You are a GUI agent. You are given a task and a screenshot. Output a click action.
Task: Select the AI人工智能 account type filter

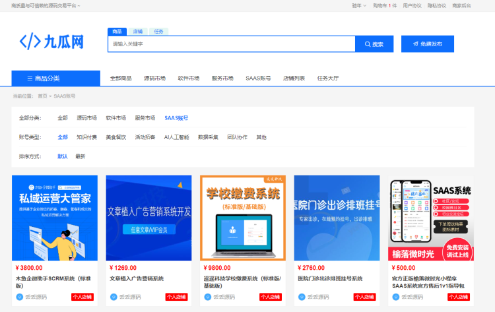176,137
